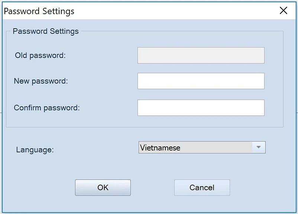Click the Password Settings window title
This screenshot has width=298, height=214.
click(x=39, y=11)
